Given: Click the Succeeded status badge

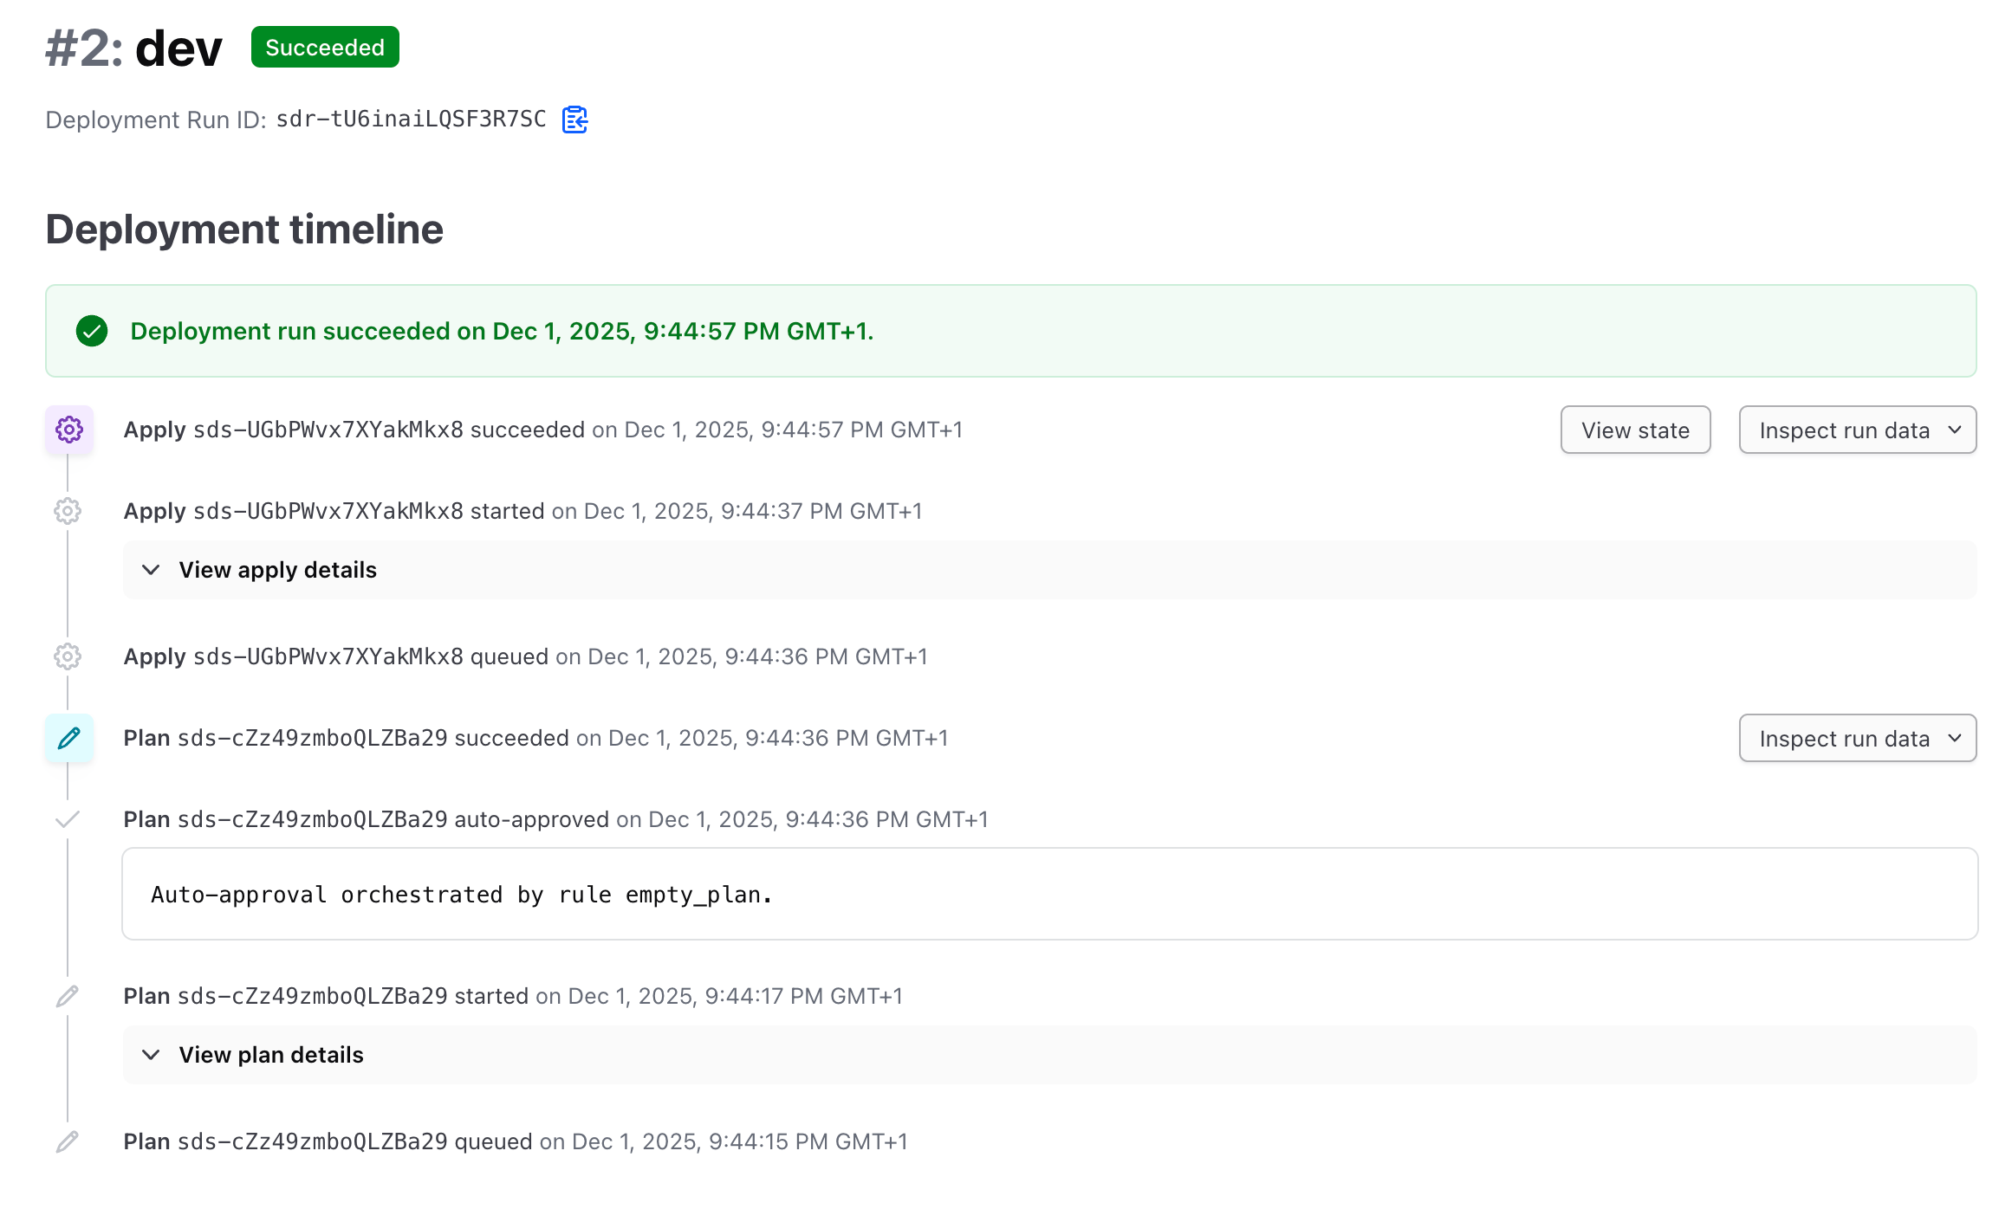Looking at the screenshot, I should point(325,47).
